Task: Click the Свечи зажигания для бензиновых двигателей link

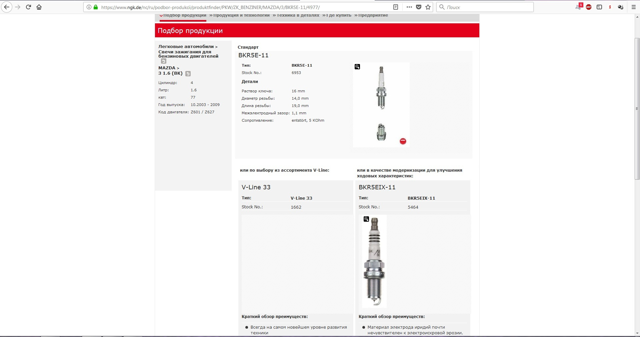Action: tap(188, 54)
